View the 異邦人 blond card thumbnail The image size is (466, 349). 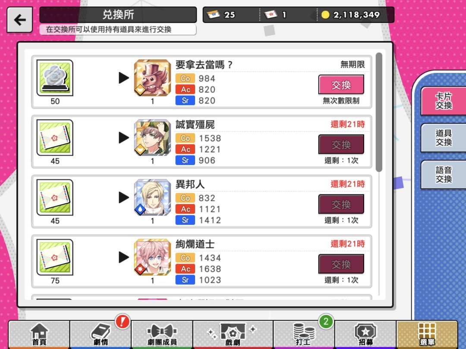152,197
